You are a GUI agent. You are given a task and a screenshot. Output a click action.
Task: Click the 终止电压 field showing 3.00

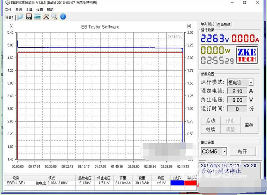tap(237, 100)
